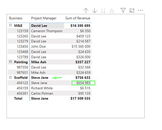Select the Scaffold row label

pyautogui.click(x=21, y=77)
